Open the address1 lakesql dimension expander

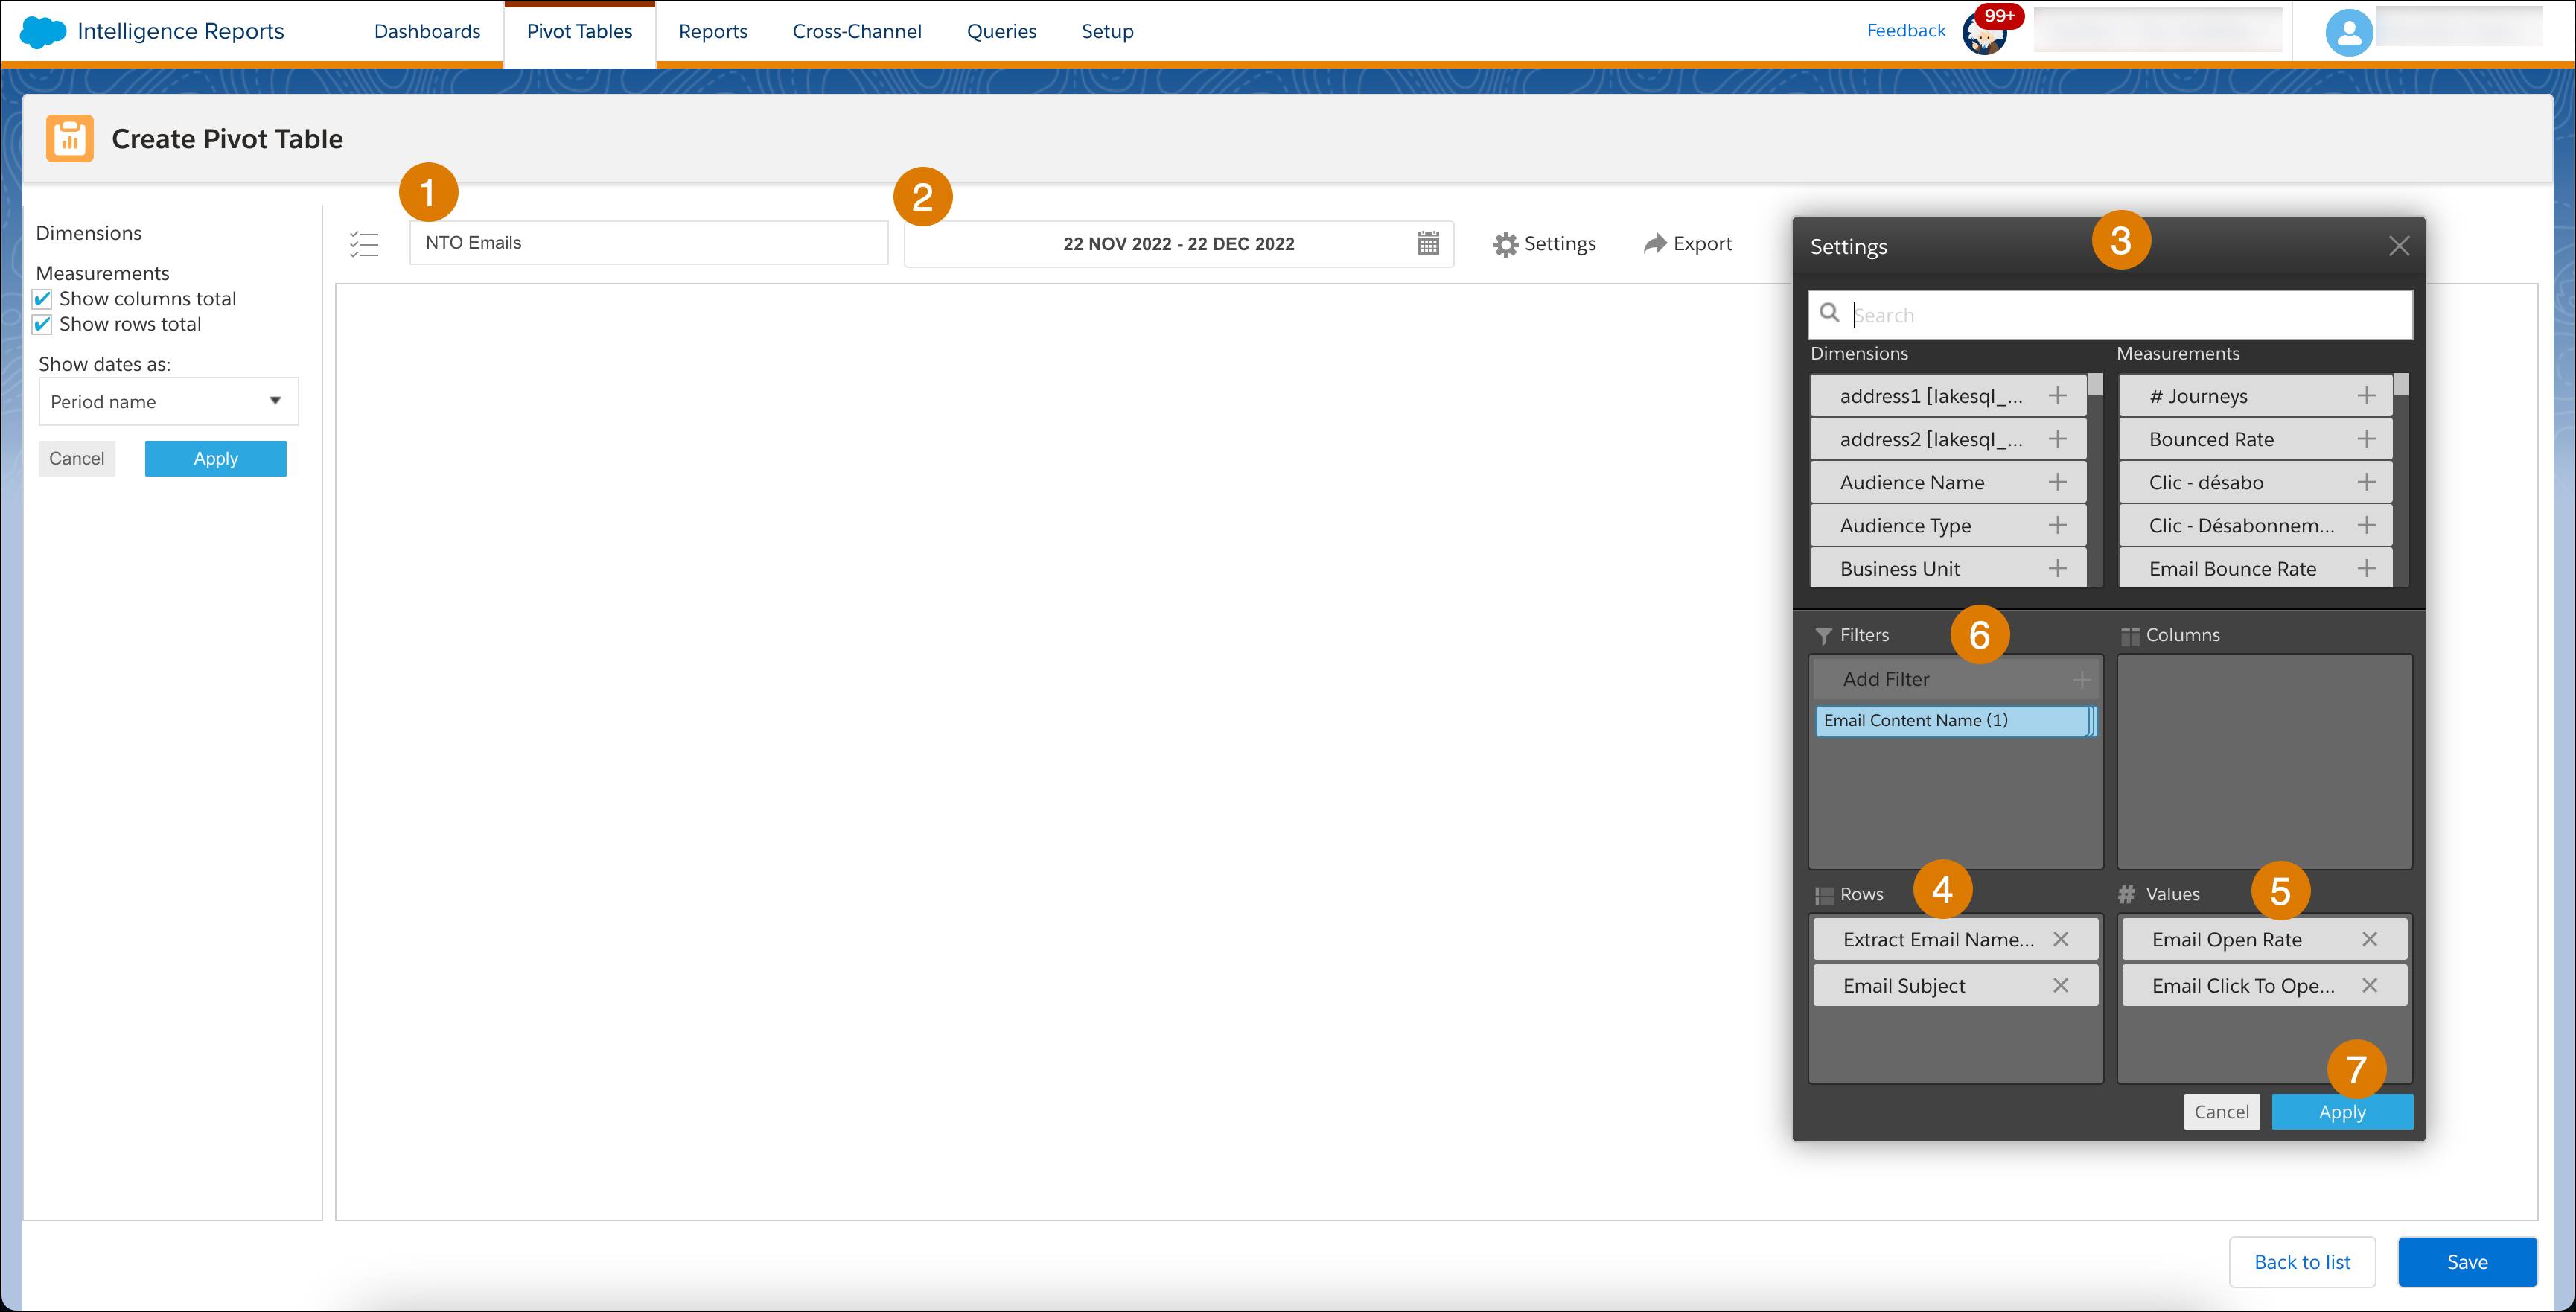point(2059,395)
